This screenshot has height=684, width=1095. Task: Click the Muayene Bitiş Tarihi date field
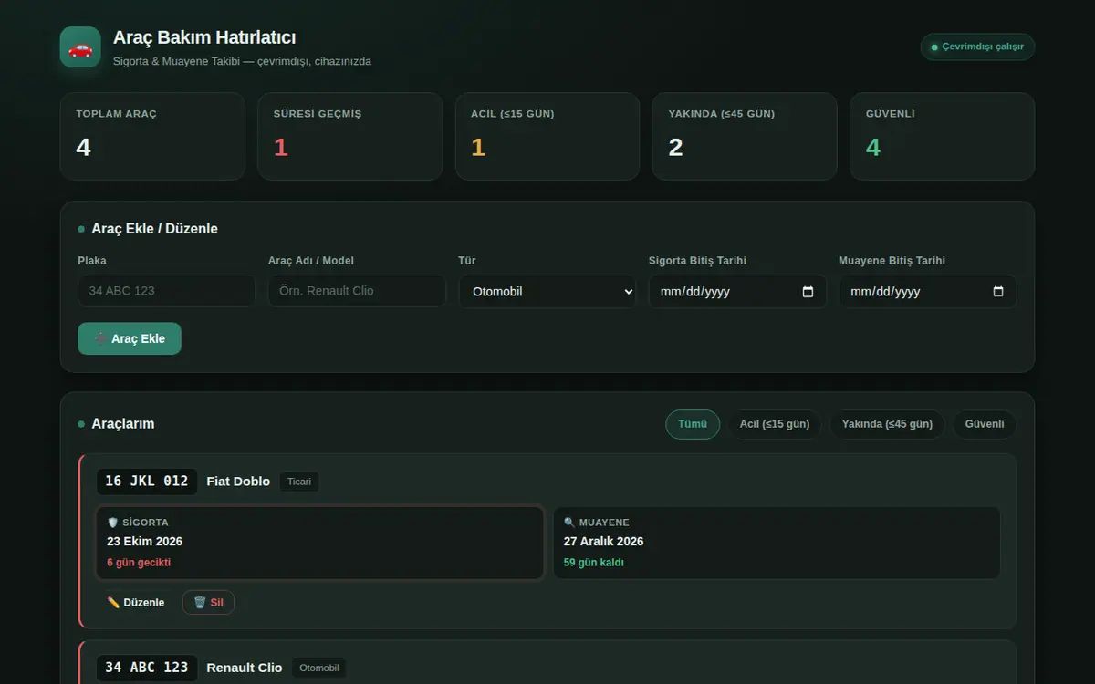coord(927,292)
